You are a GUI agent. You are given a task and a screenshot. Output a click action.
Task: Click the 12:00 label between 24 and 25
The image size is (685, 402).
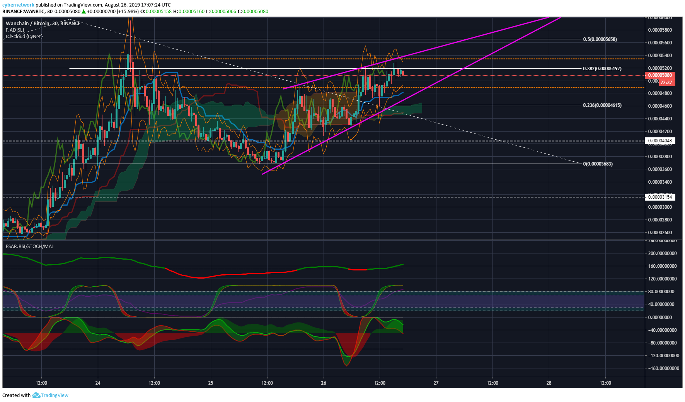click(x=154, y=383)
